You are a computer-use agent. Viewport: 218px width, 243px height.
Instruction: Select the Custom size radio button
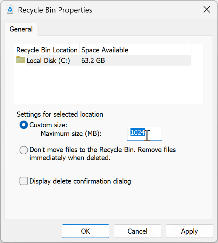click(x=24, y=125)
